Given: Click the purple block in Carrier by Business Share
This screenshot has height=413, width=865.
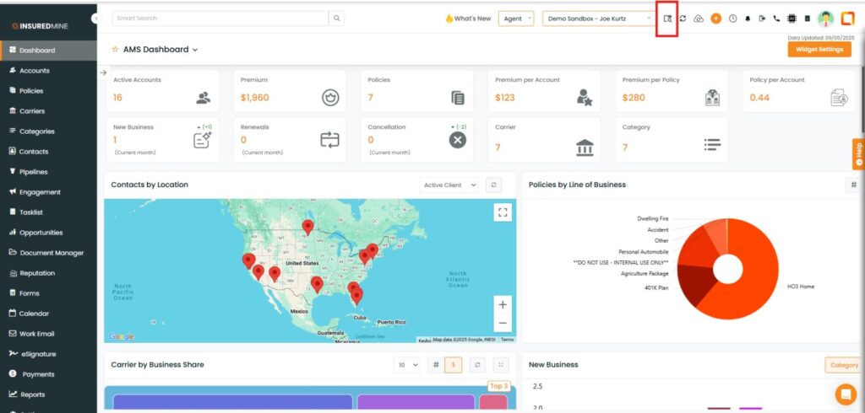Looking at the screenshot, I should coord(416,402).
